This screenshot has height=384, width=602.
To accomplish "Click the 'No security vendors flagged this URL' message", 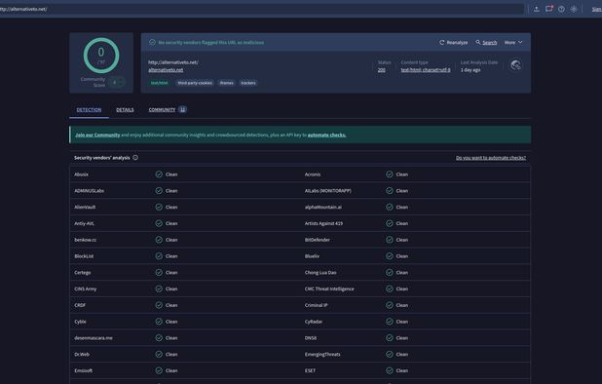I will coord(210,43).
